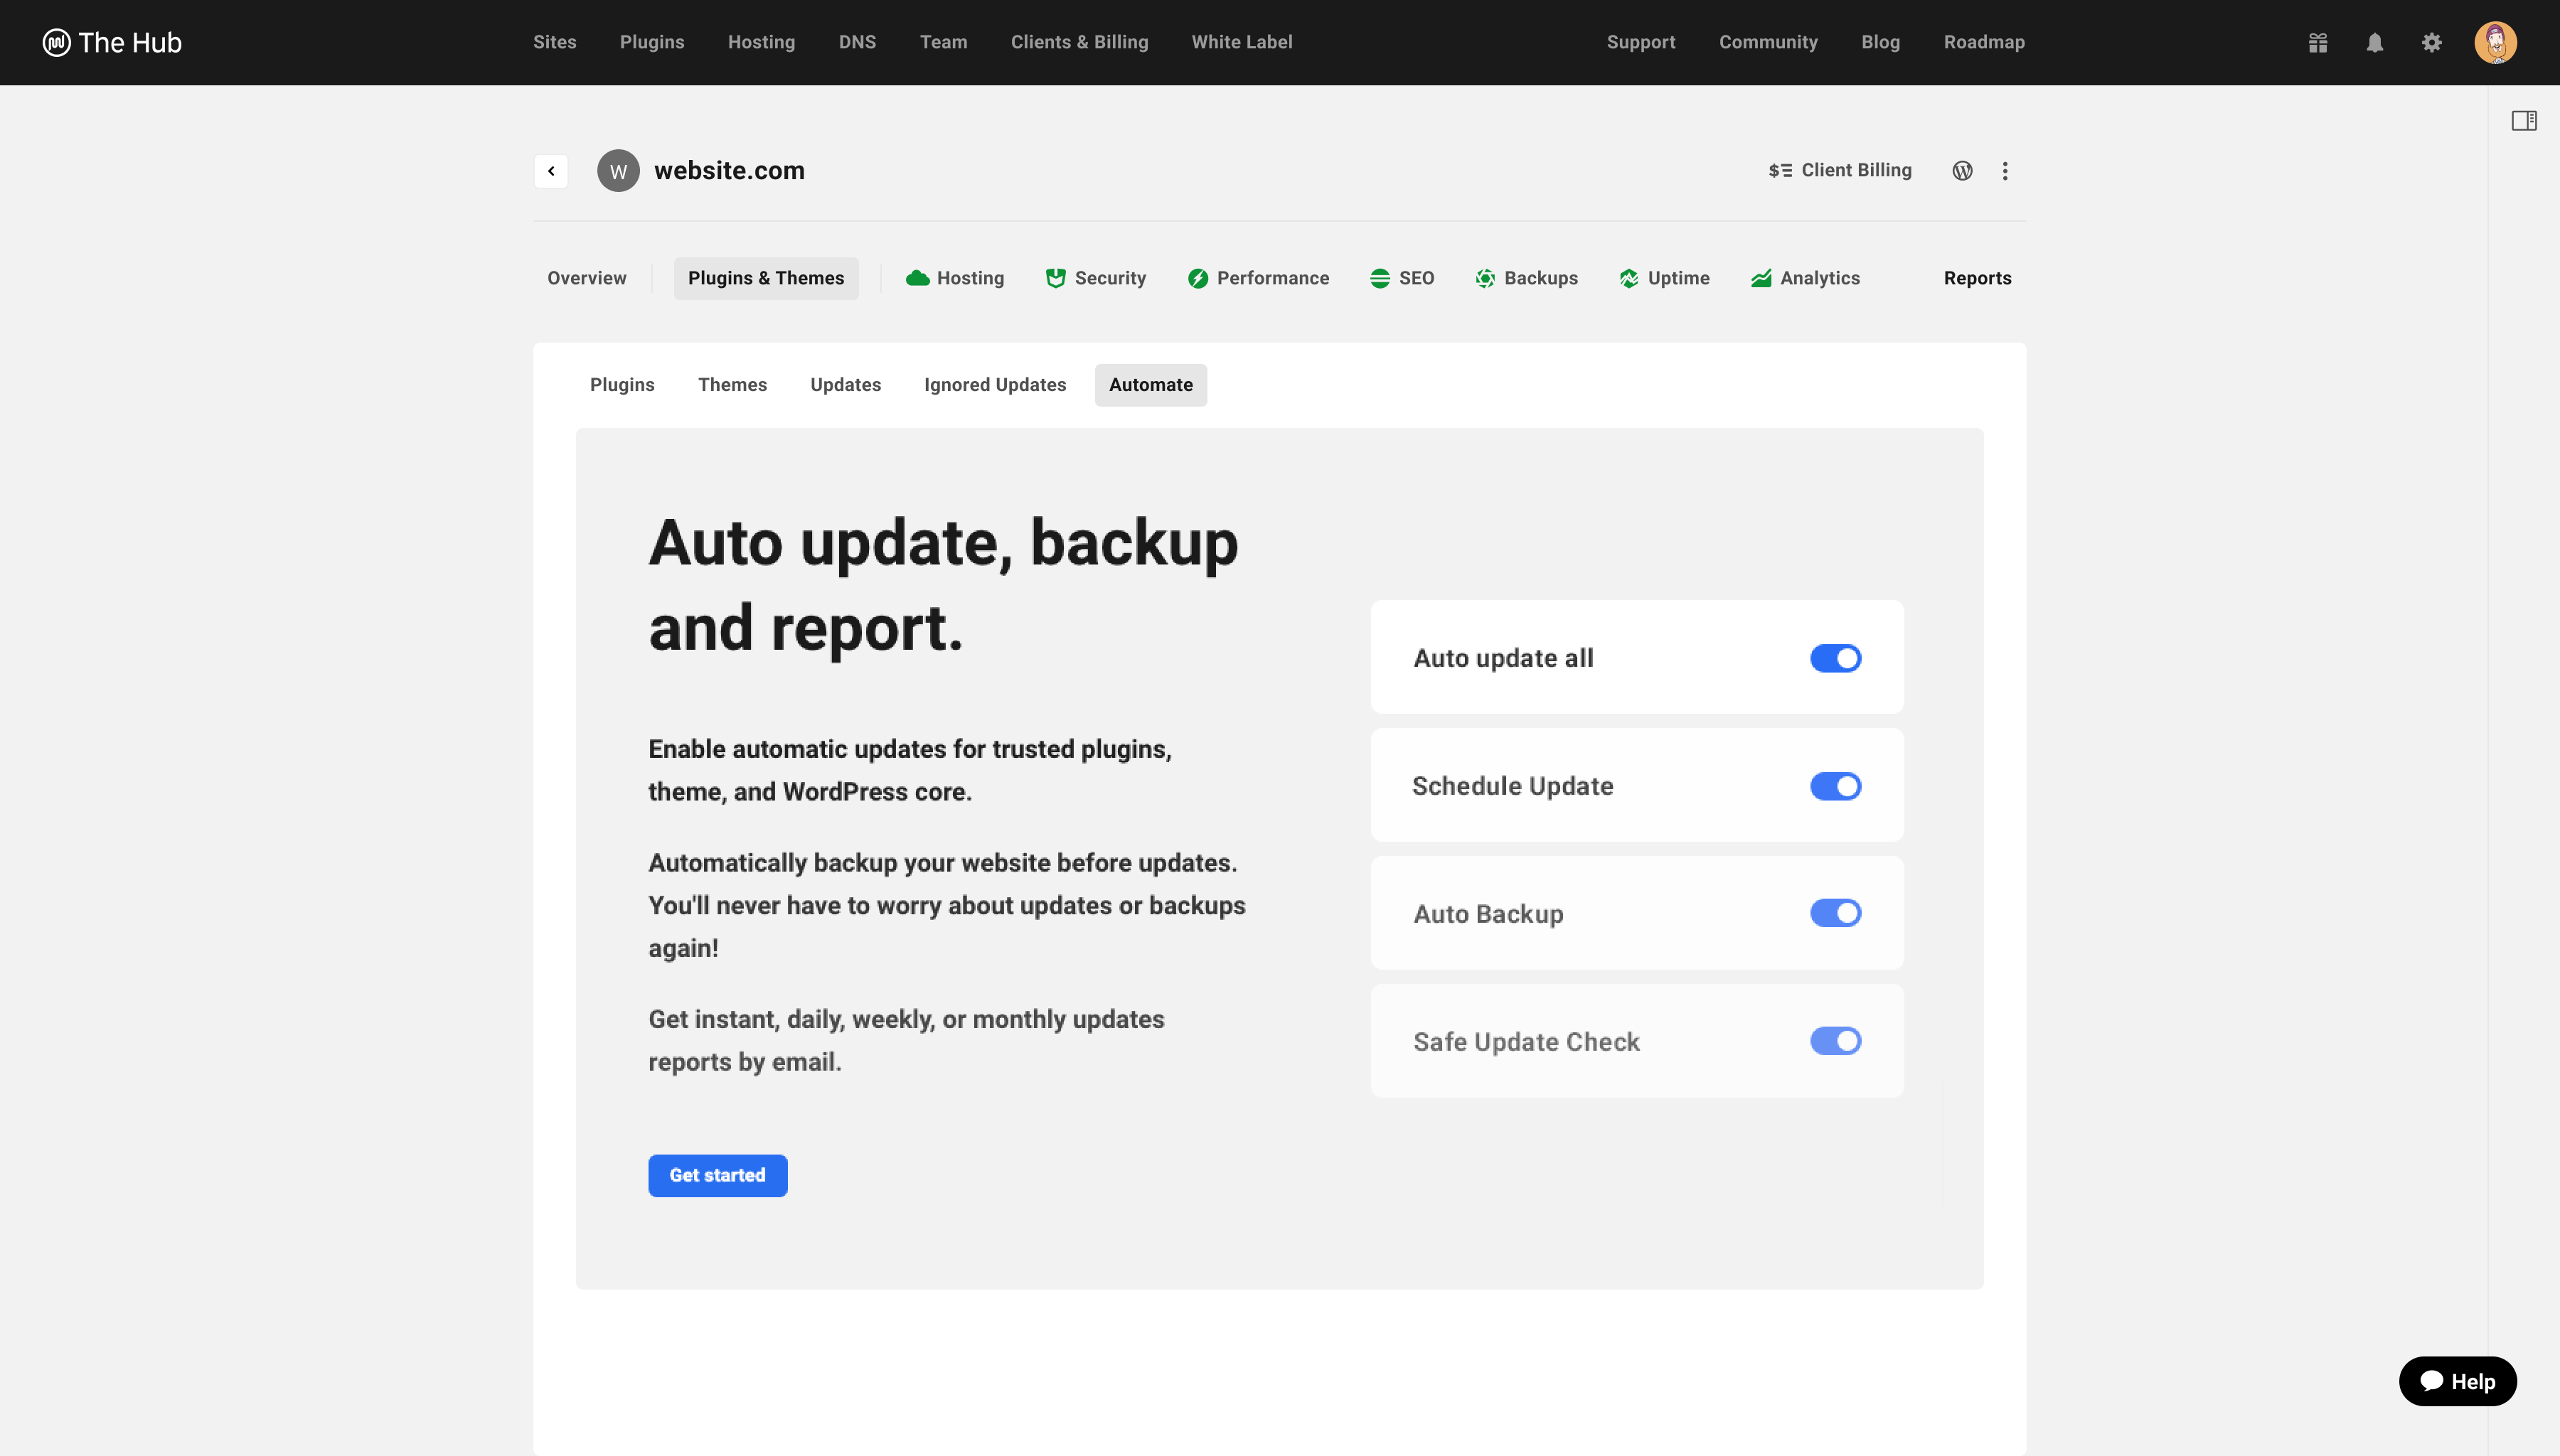Disable the Auto update all toggle
This screenshot has height=1456, width=2560.
coord(1835,658)
